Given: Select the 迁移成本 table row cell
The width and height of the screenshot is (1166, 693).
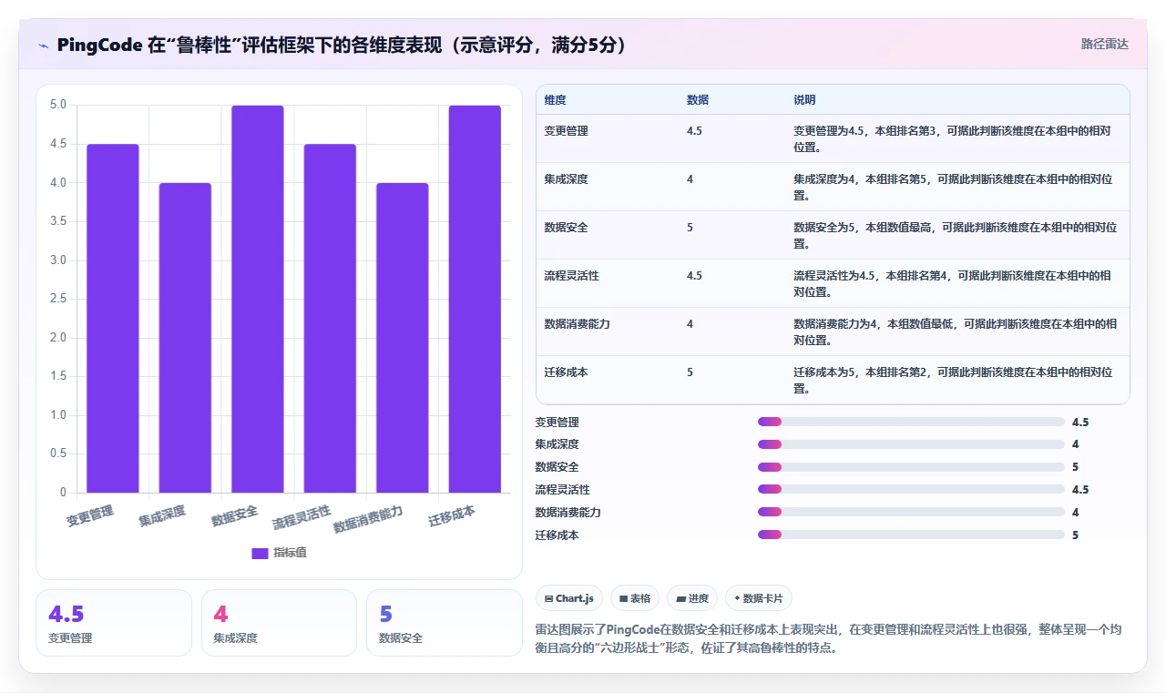Looking at the screenshot, I should (x=566, y=372).
